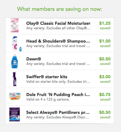Click the Head & Shoulders bottle image

tap(15, 43)
